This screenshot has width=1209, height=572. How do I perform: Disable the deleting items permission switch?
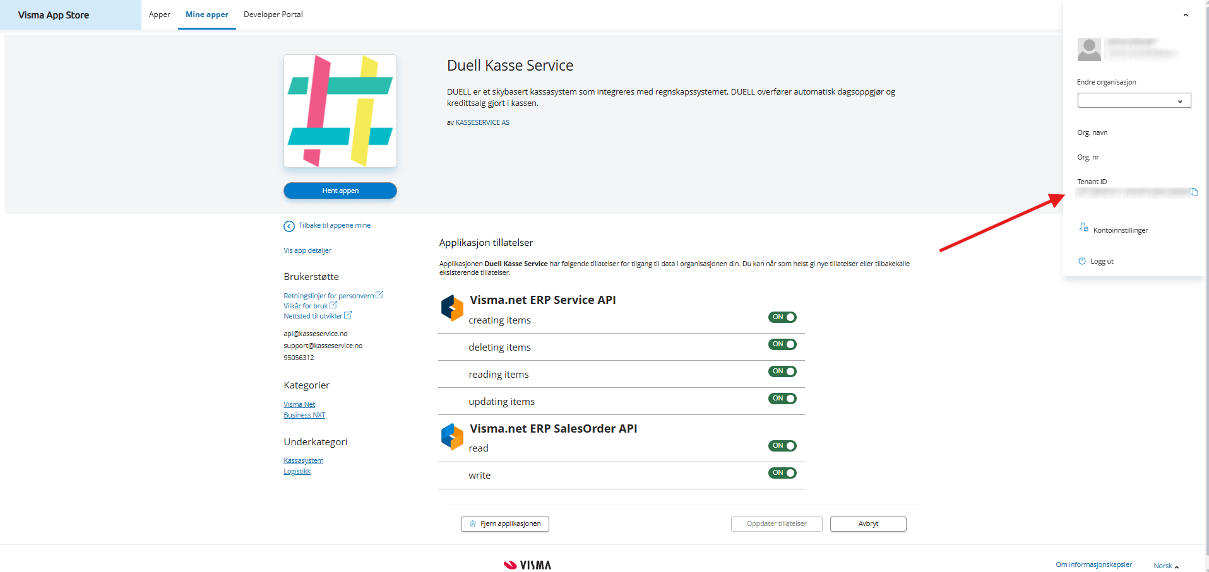point(782,344)
